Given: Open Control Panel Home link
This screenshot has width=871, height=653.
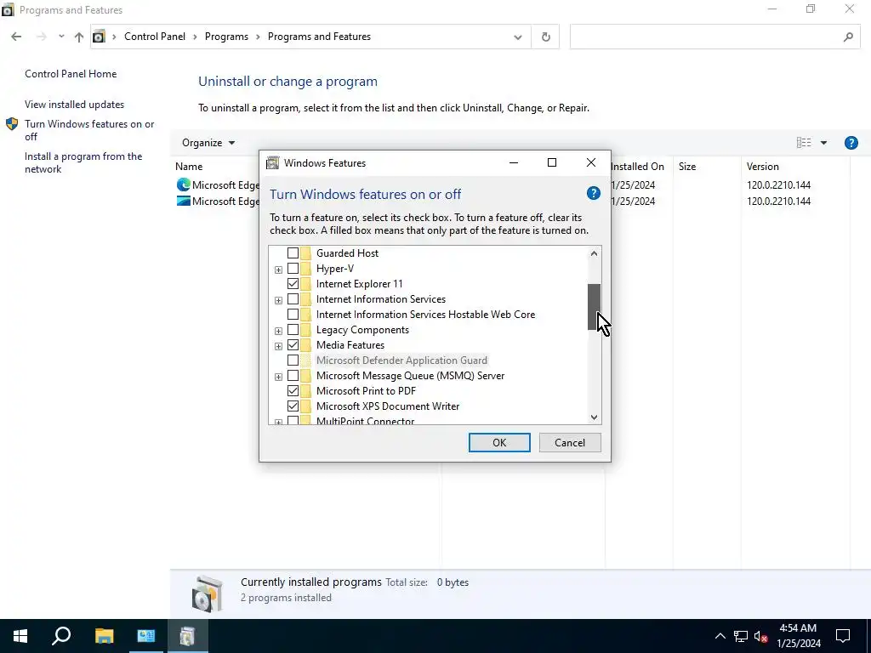Looking at the screenshot, I should [71, 74].
